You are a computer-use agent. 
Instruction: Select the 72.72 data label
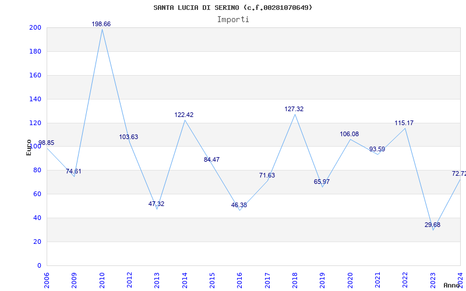pos(459,173)
